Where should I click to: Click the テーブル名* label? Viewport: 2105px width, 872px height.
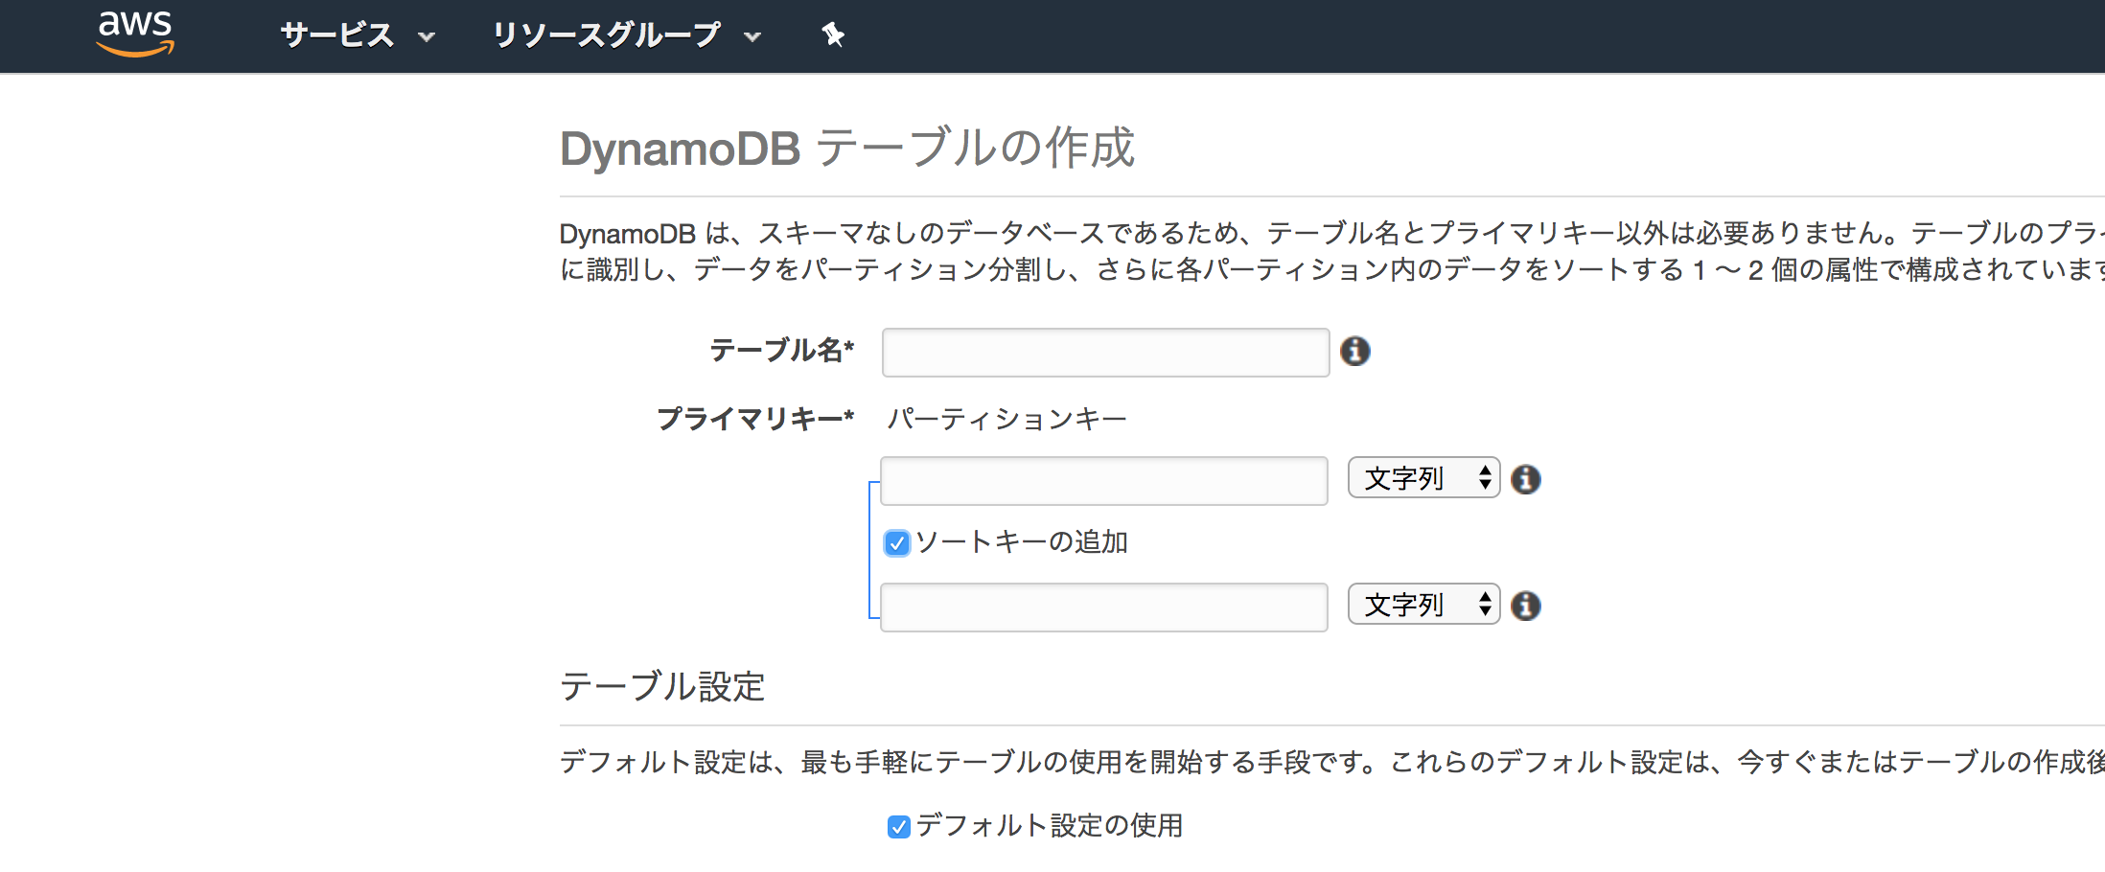[x=782, y=350]
